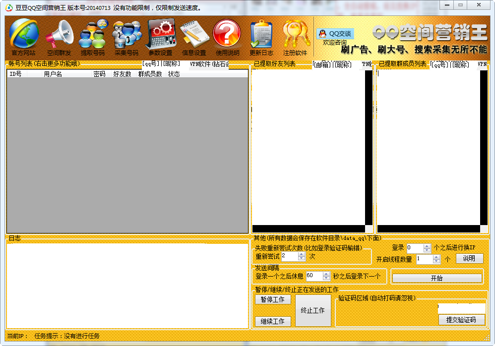Click 暂停工作 to pause work

273,299
